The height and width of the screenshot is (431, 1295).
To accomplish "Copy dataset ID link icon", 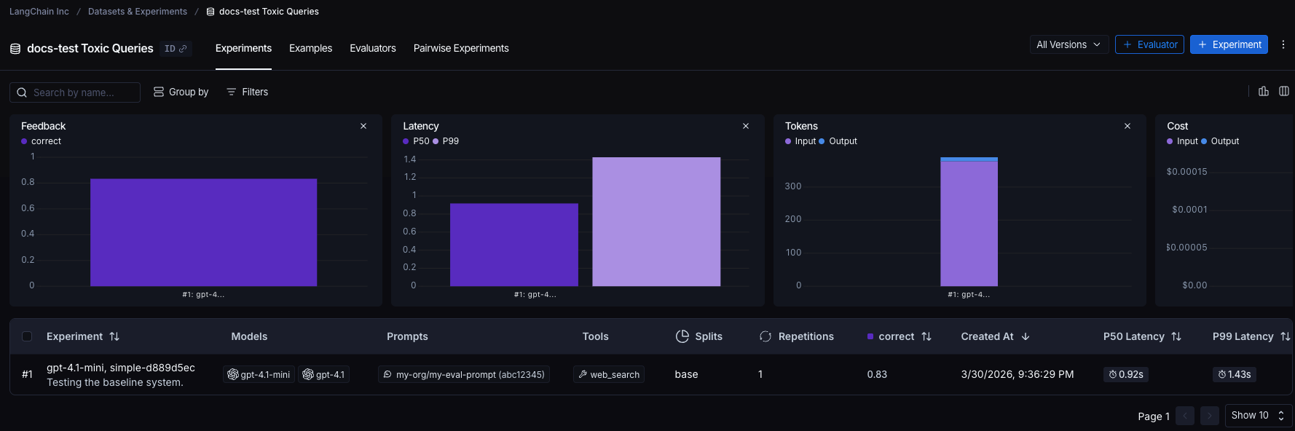I will click(x=183, y=49).
